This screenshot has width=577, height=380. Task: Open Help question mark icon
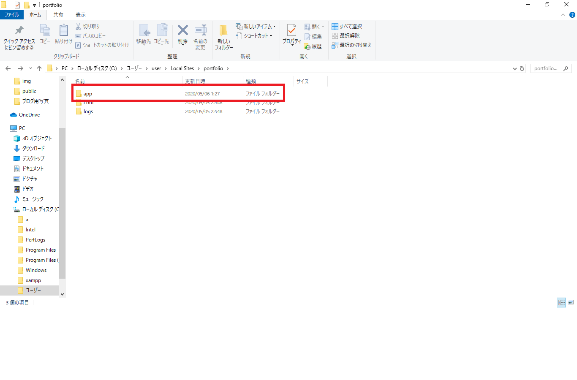pos(572,15)
